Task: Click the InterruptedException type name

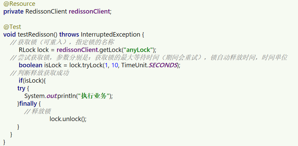Action: pos(111,35)
